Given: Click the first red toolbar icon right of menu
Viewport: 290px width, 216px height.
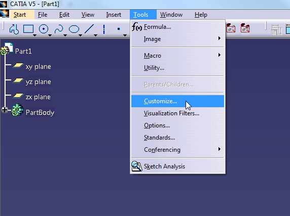Looking at the screenshot, I should pyautogui.click(x=231, y=28).
